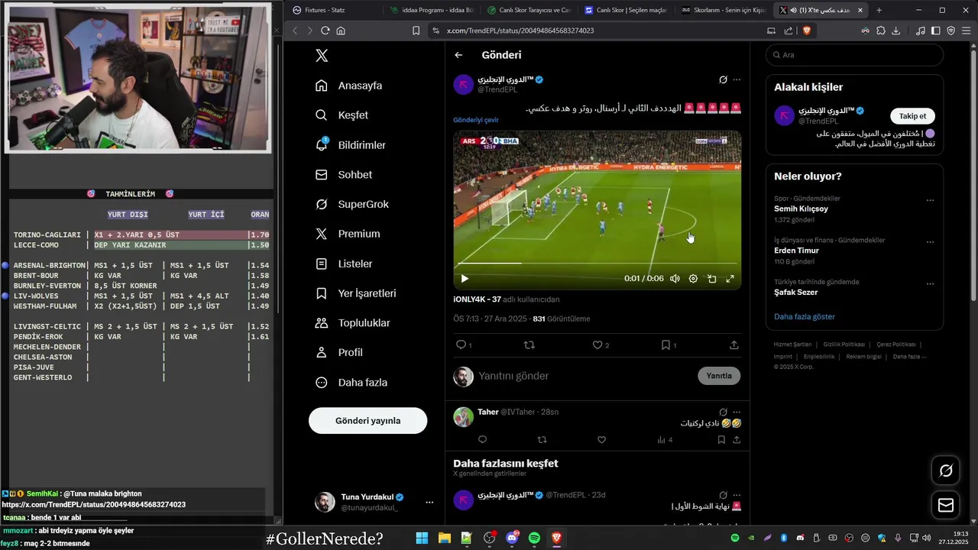Open Profil page
This screenshot has height=550, width=978.
[339, 353]
